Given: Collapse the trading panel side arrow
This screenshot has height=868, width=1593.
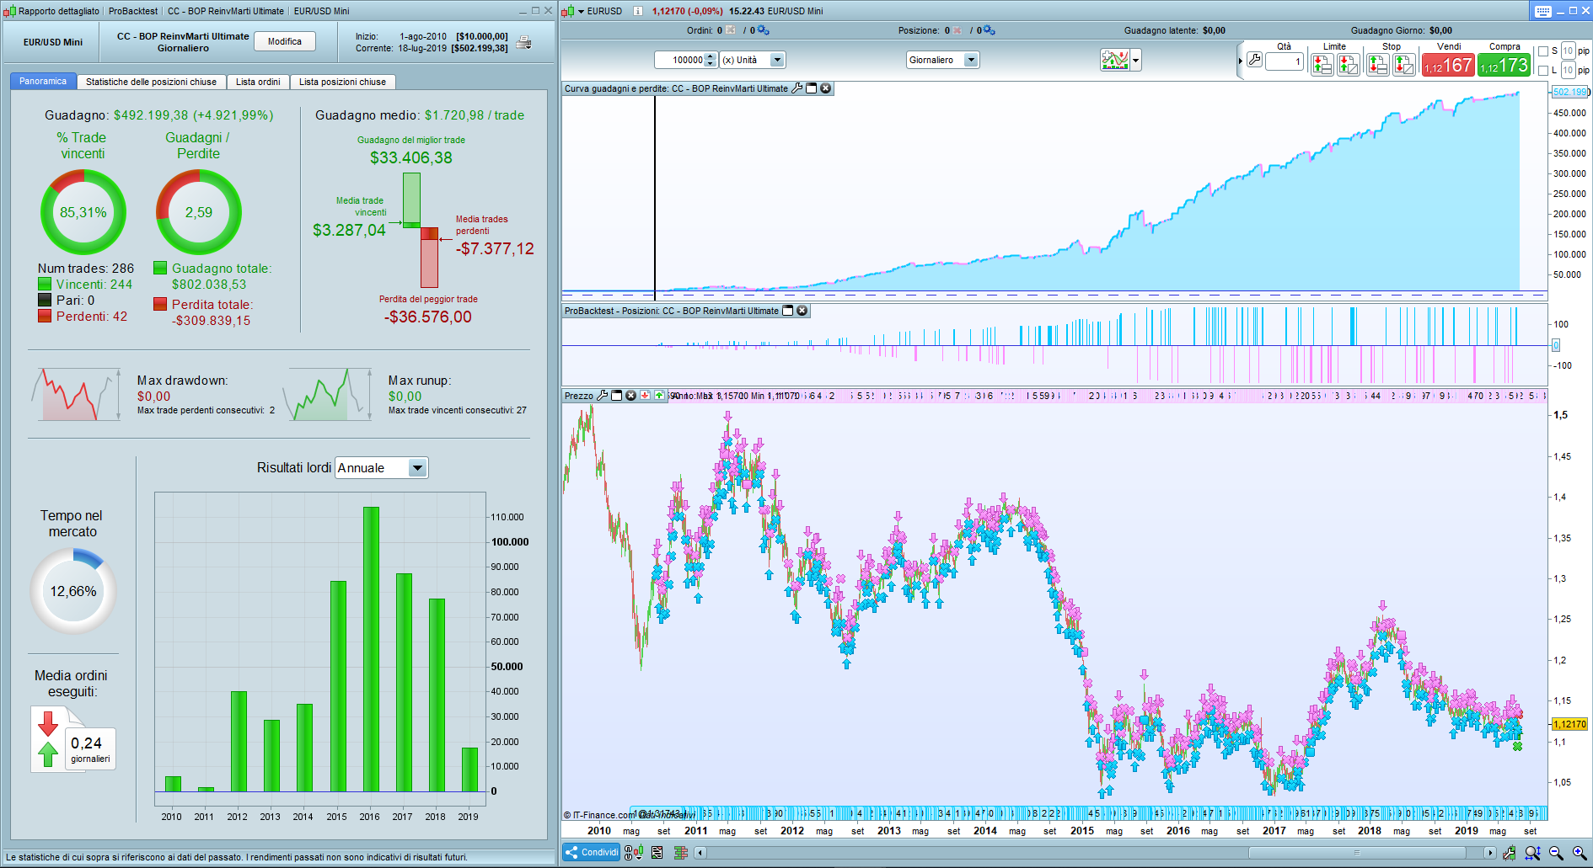Looking at the screenshot, I should pyautogui.click(x=1241, y=61).
